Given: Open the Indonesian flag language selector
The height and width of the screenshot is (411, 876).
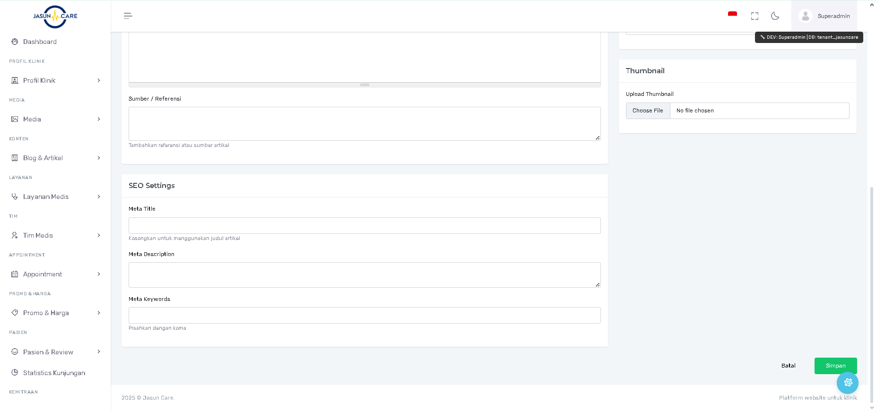Looking at the screenshot, I should [x=732, y=16].
